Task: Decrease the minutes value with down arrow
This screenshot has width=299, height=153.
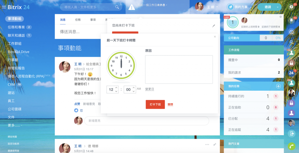Action: pos(133,91)
